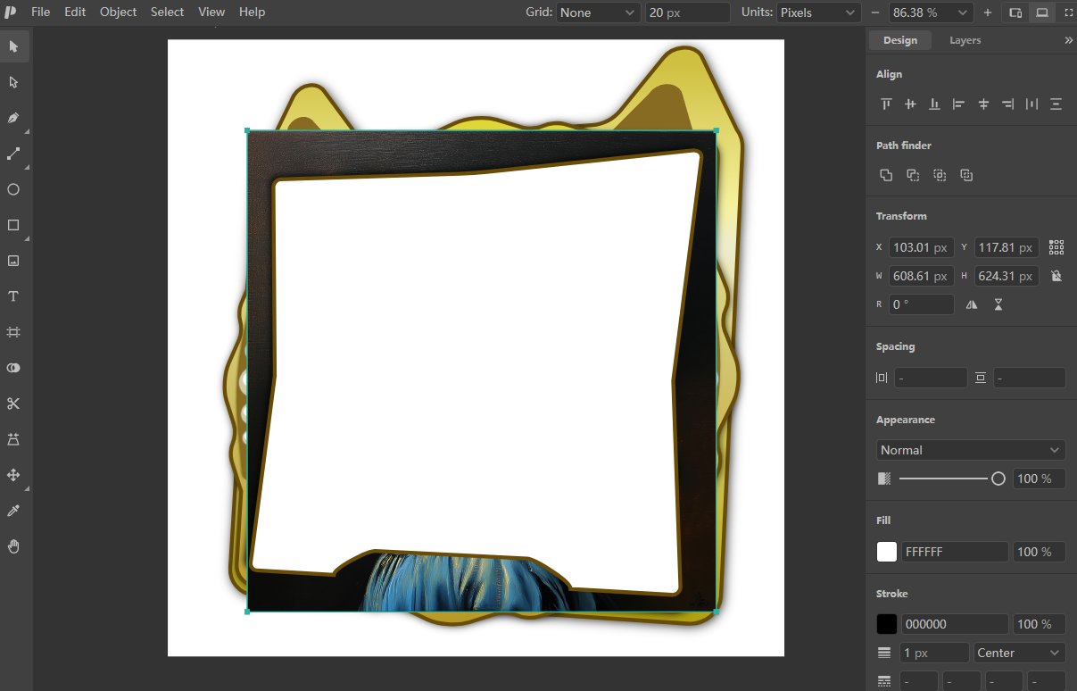The image size is (1077, 691).
Task: Open the stroke Center alignment dropdown
Action: click(1020, 653)
